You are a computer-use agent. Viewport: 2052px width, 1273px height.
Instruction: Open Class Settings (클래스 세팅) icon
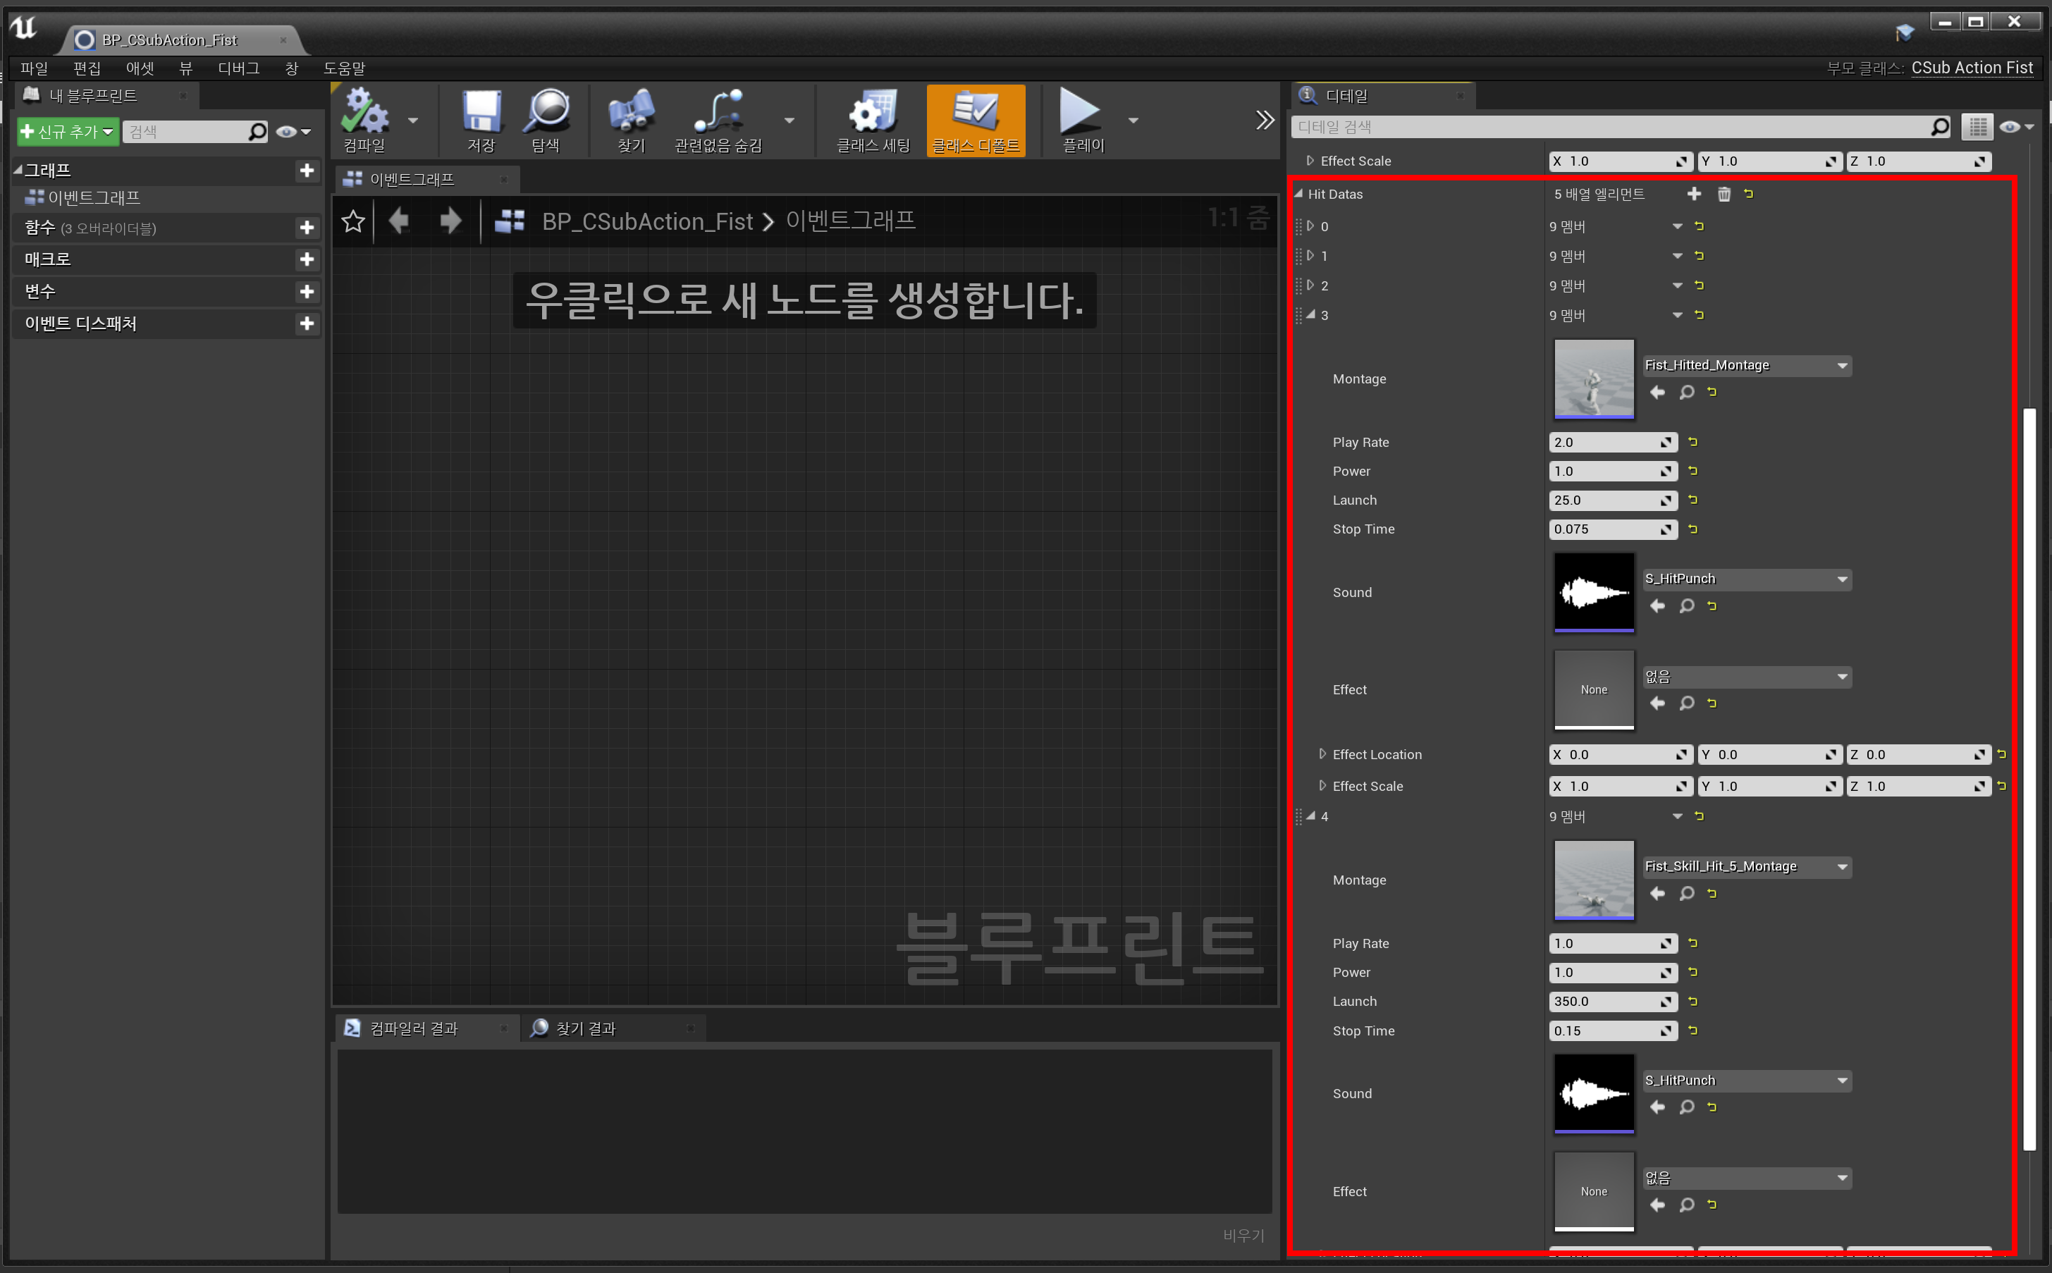point(873,112)
